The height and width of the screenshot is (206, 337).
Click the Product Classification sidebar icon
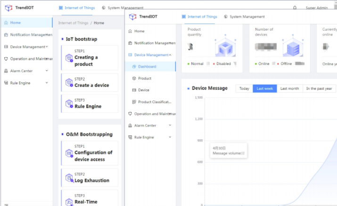coord(134,102)
